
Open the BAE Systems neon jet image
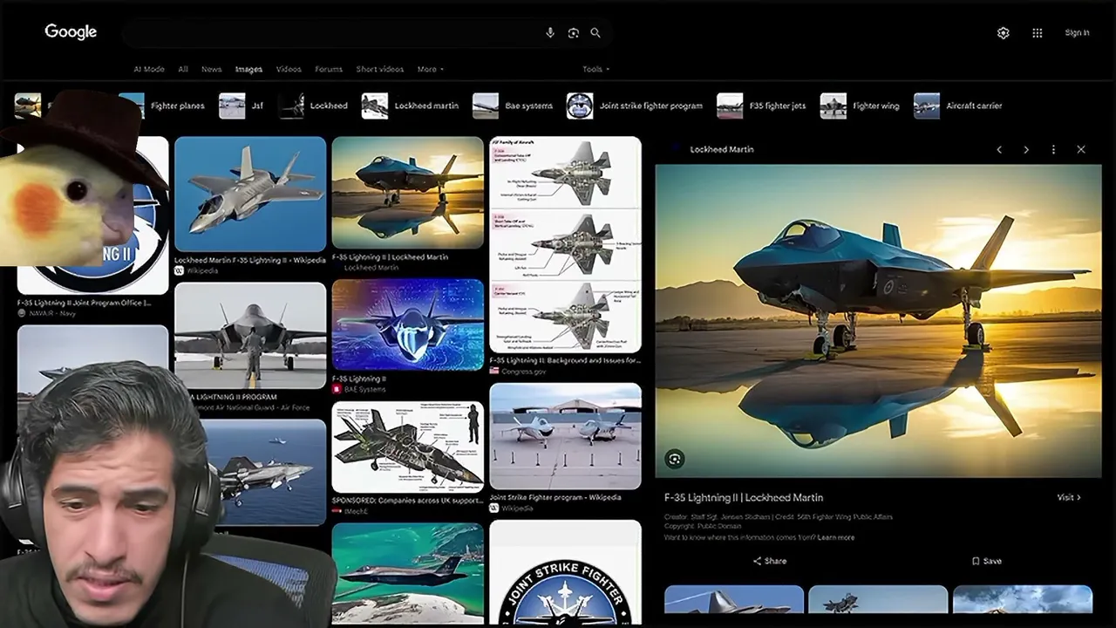pyautogui.click(x=407, y=324)
